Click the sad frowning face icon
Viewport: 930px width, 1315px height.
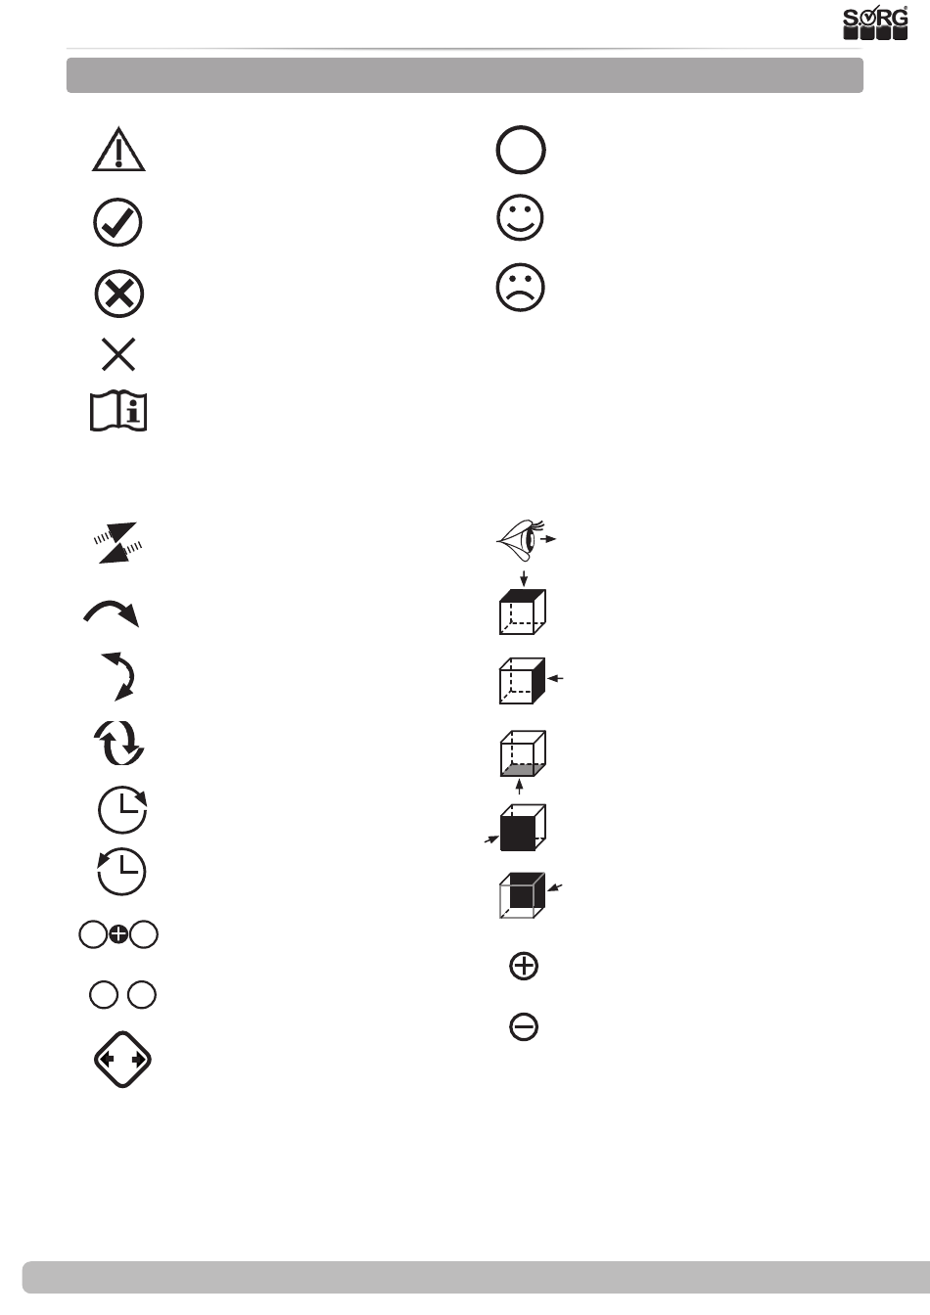tap(521, 288)
